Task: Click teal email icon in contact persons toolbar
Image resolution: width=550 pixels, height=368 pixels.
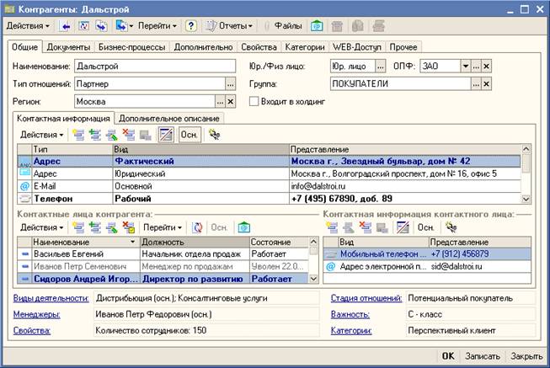Action: pyautogui.click(x=243, y=227)
